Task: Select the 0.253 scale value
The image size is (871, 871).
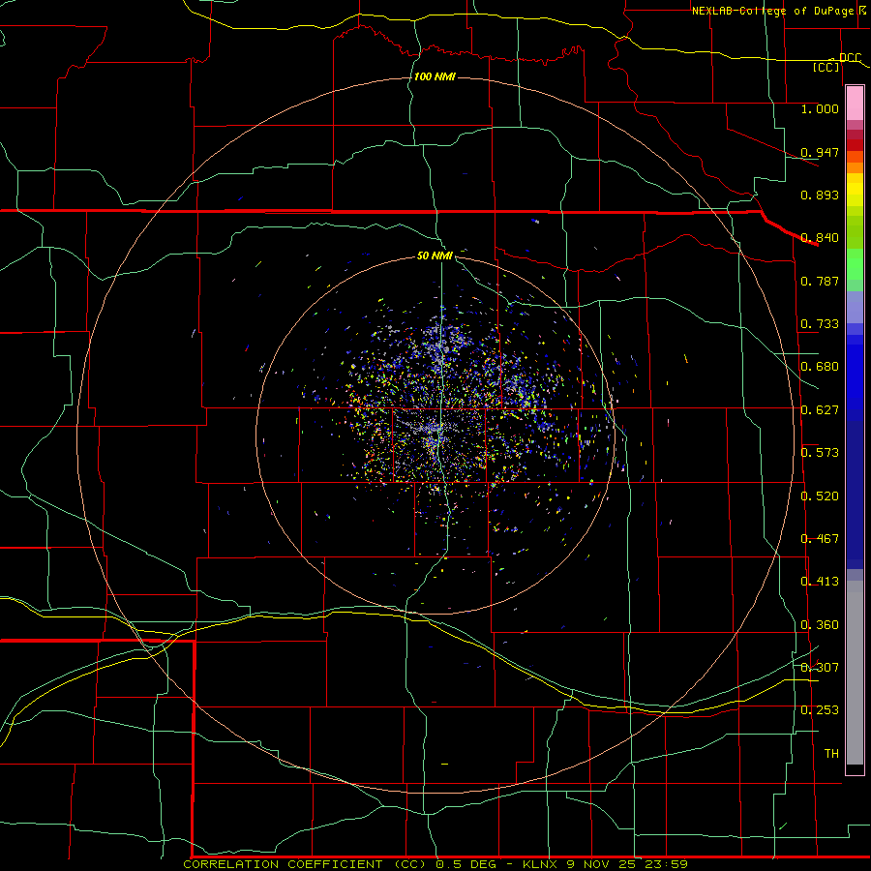Action: [x=820, y=710]
